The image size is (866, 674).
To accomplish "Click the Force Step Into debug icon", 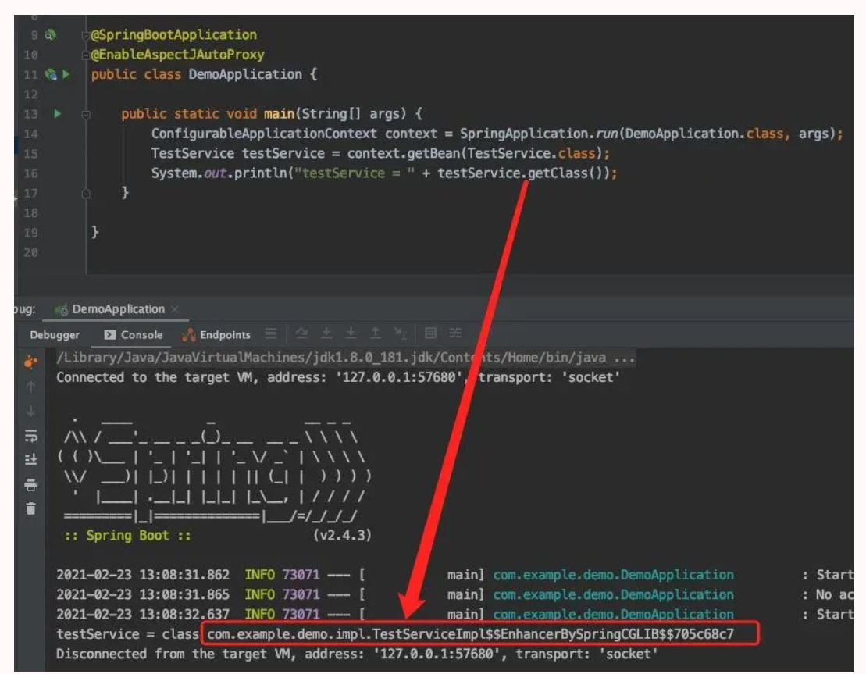I will [x=351, y=333].
